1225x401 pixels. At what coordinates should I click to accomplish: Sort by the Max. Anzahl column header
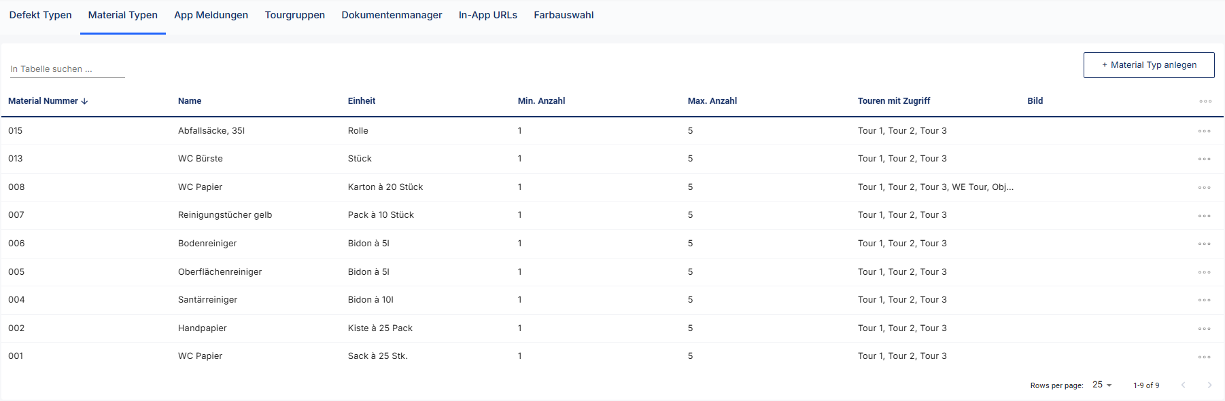pyautogui.click(x=712, y=101)
